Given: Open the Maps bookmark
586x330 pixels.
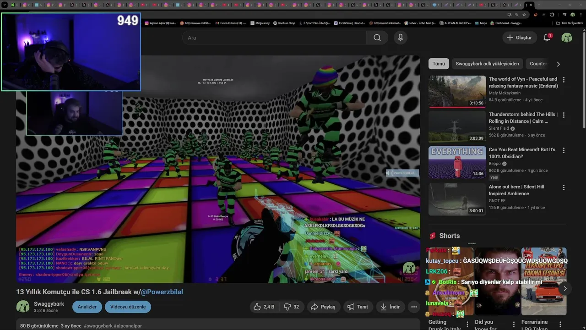Looking at the screenshot, I should 481,23.
